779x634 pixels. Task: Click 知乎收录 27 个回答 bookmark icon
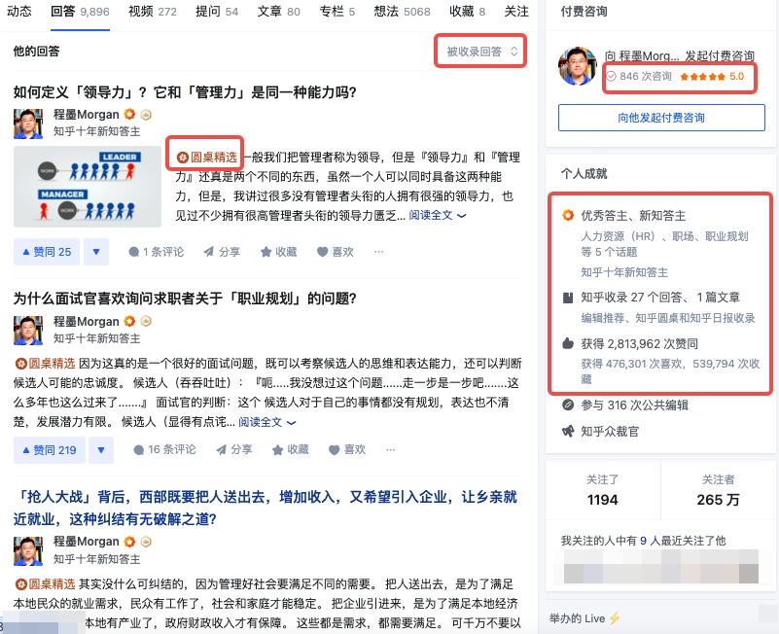[568, 298]
